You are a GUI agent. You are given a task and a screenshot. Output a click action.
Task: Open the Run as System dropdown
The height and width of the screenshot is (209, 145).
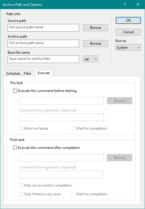(x=128, y=48)
